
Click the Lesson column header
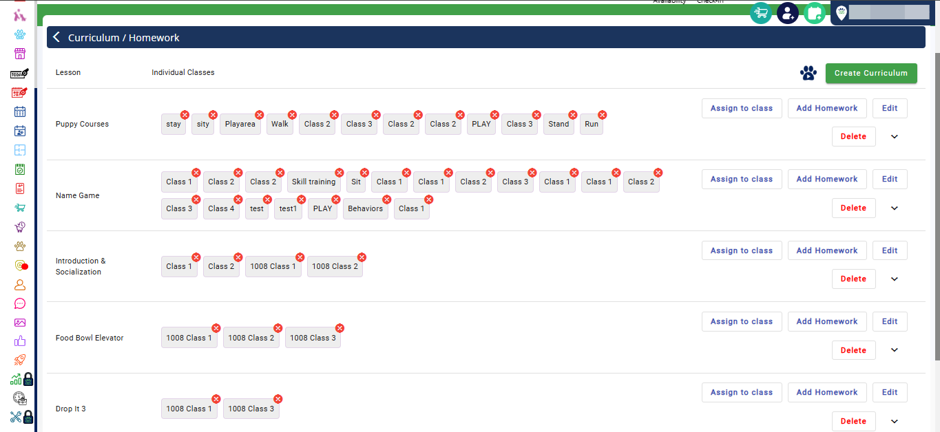(x=68, y=72)
